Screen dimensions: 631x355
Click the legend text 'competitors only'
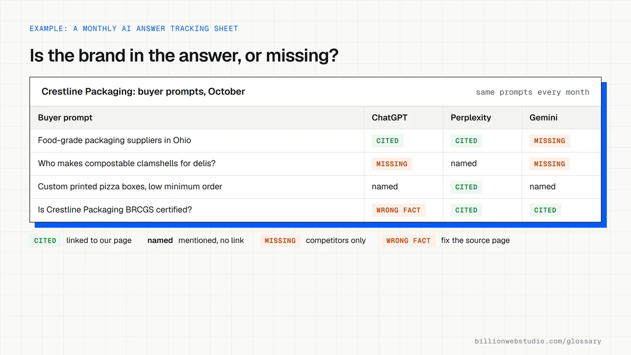coord(336,240)
